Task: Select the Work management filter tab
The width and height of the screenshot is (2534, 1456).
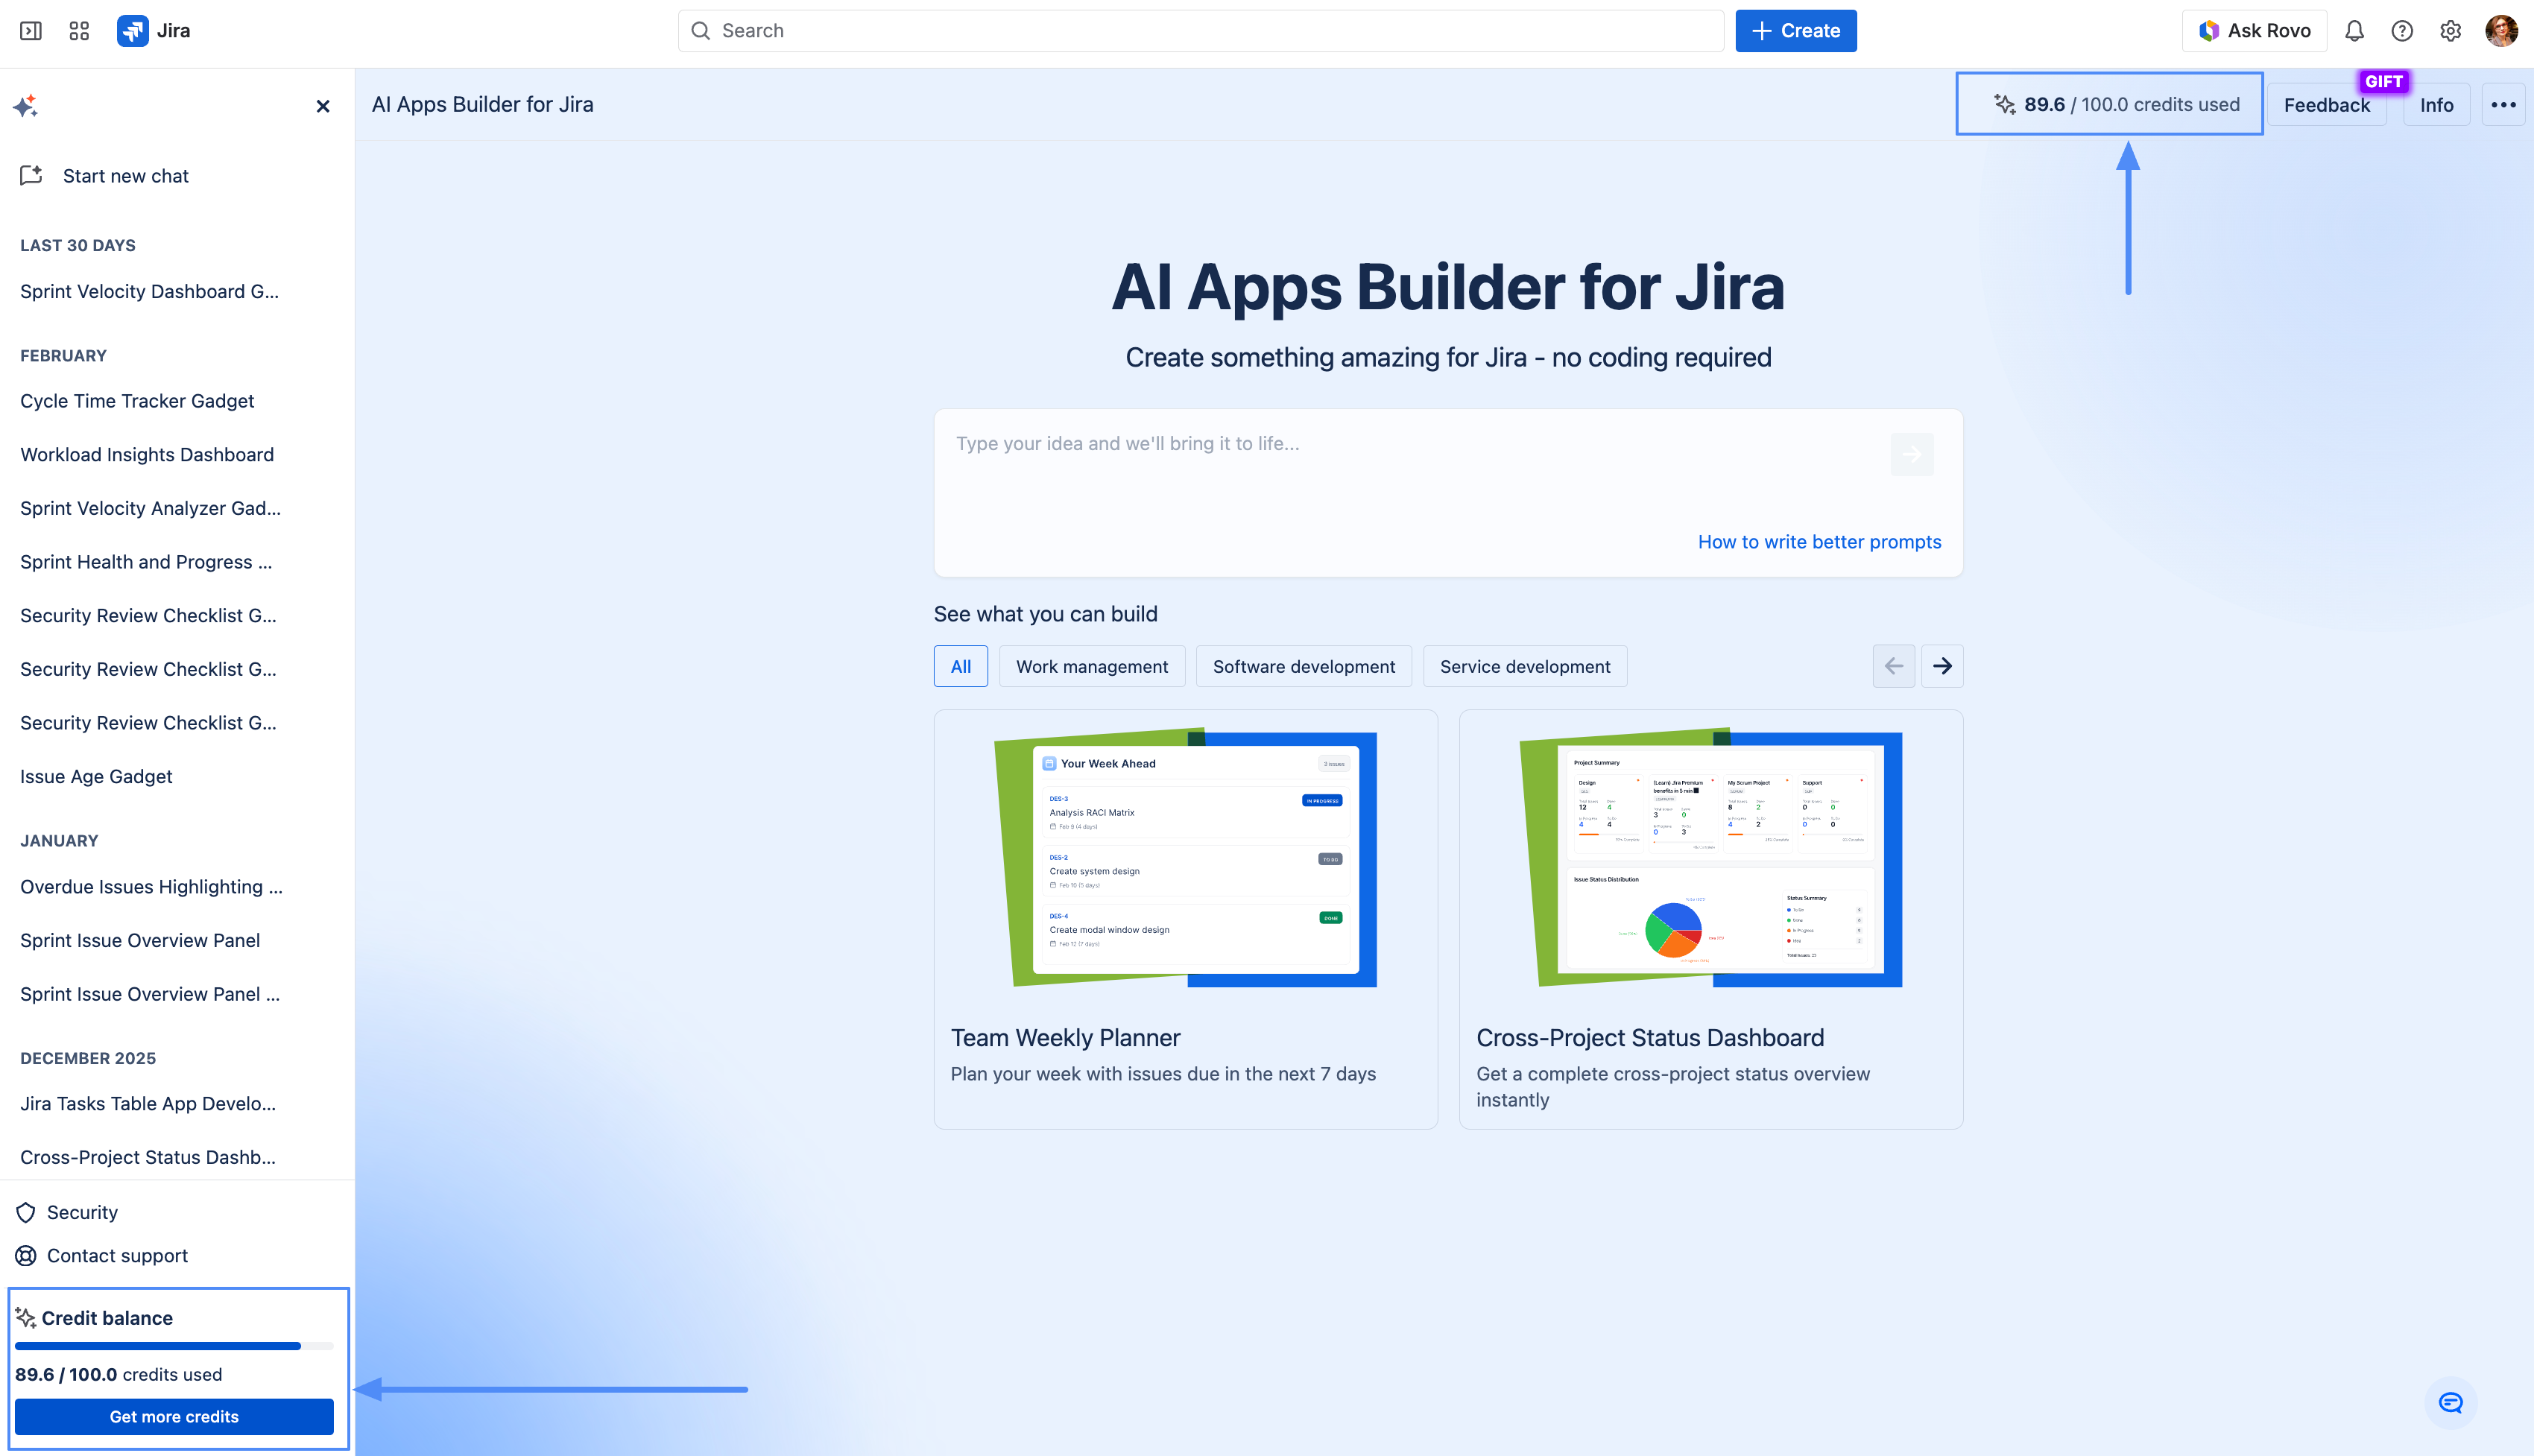Action: point(1091,666)
